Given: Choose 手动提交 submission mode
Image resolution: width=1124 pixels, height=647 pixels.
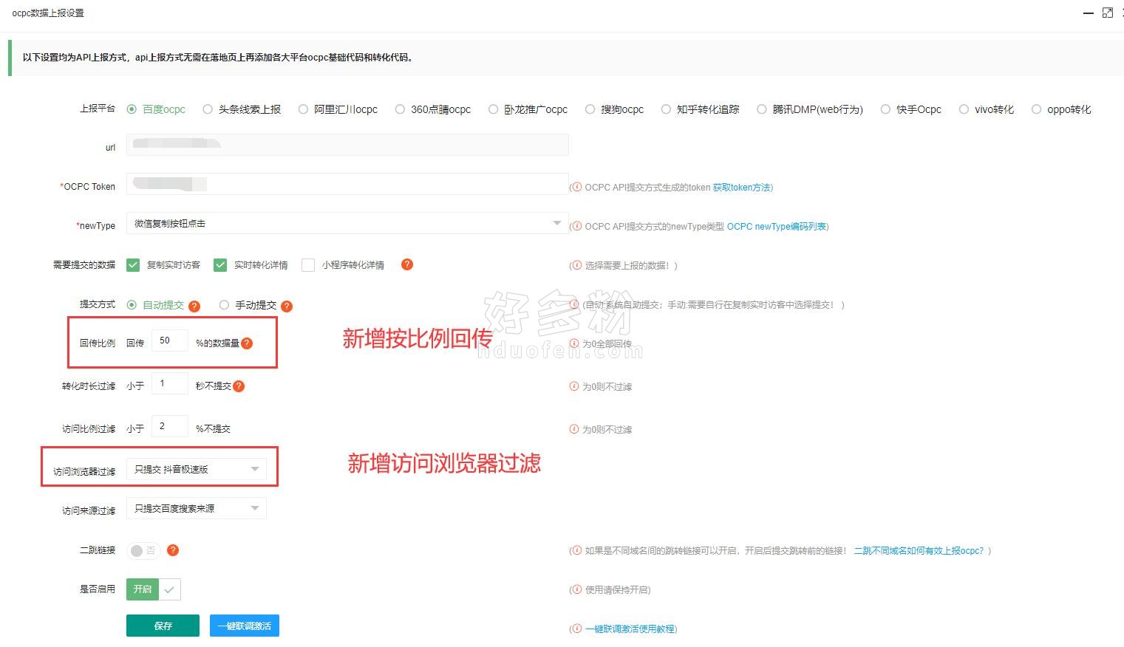Looking at the screenshot, I should tap(224, 305).
